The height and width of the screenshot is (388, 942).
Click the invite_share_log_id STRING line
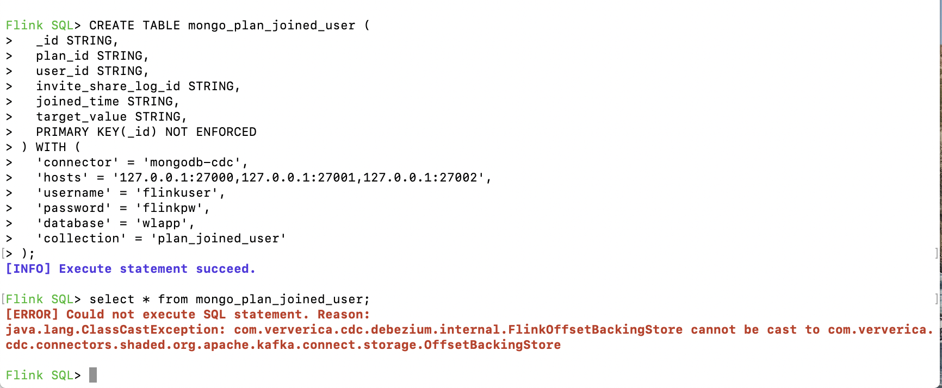click(138, 86)
